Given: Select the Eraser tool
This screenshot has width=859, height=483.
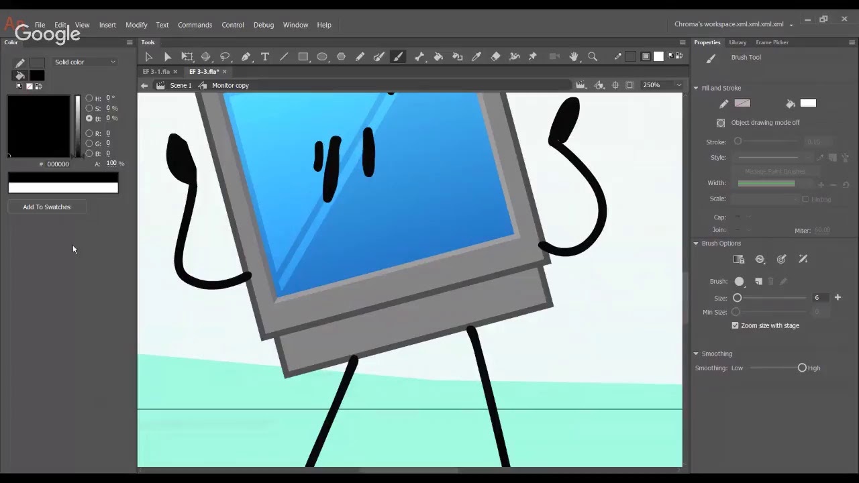Looking at the screenshot, I should tap(495, 57).
